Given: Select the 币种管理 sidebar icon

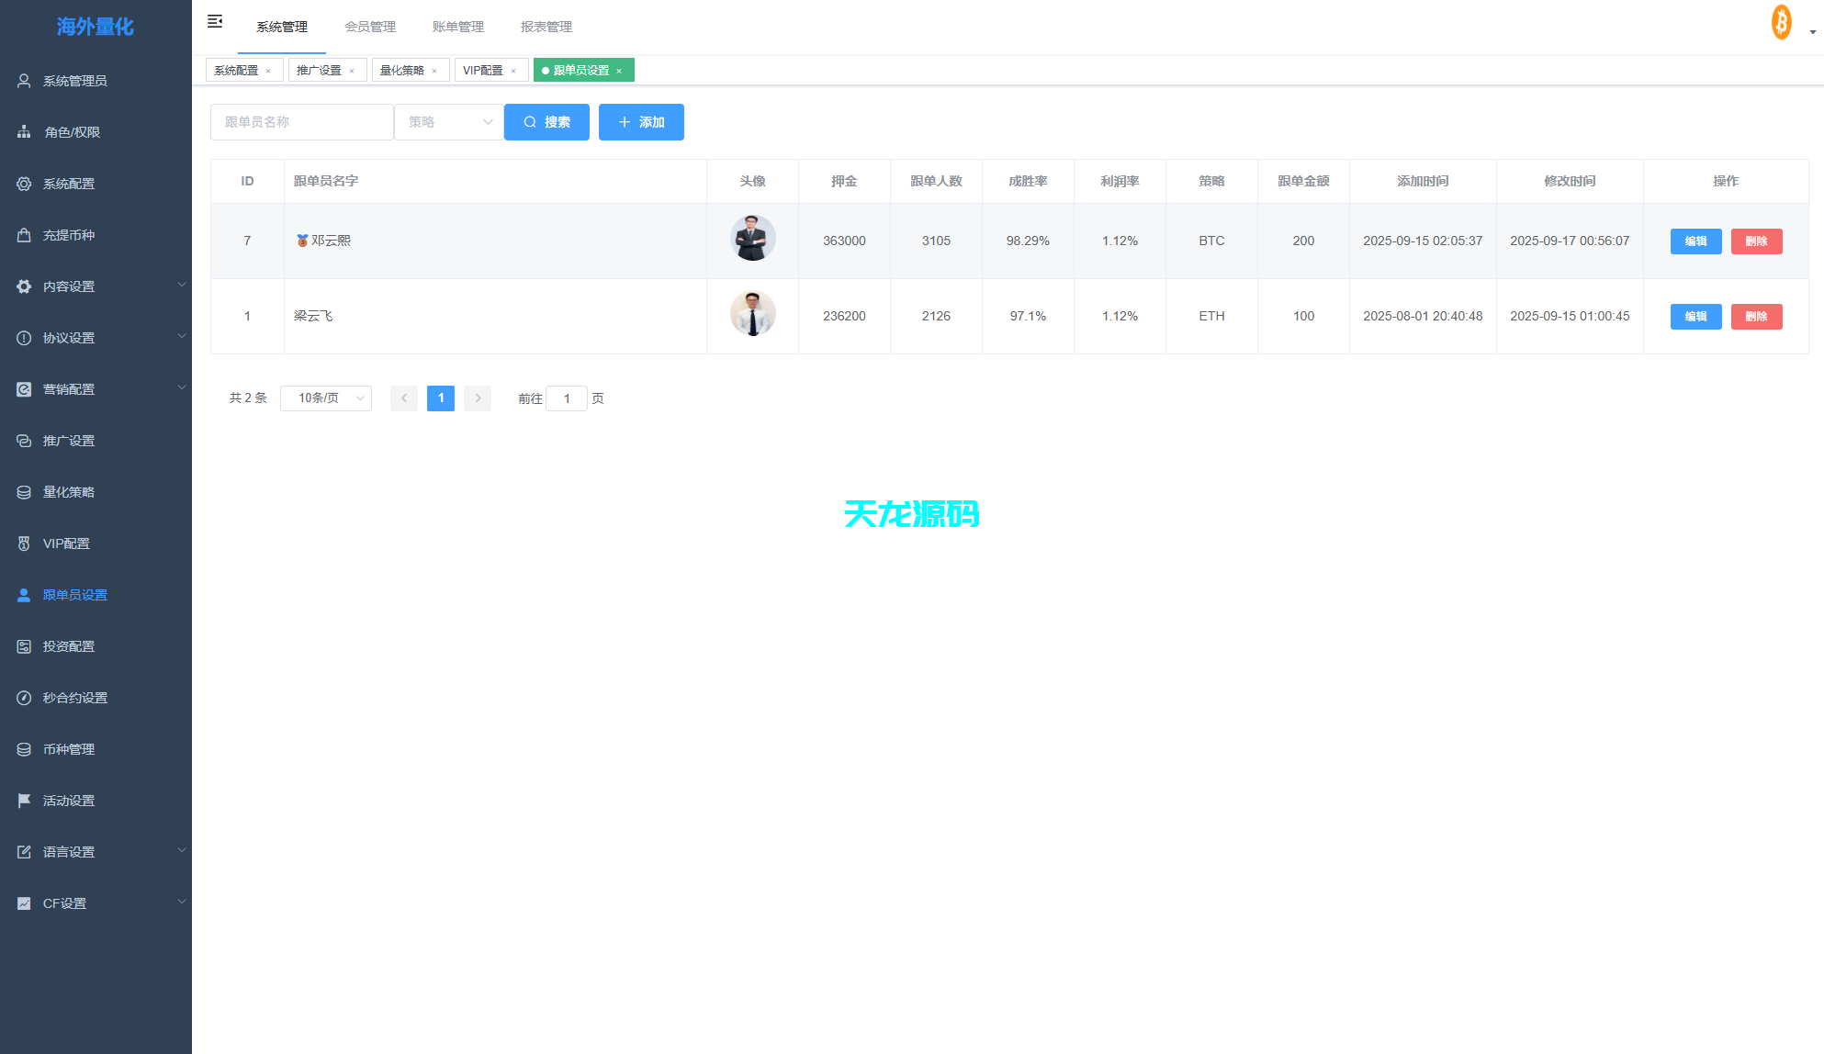Looking at the screenshot, I should pos(23,748).
